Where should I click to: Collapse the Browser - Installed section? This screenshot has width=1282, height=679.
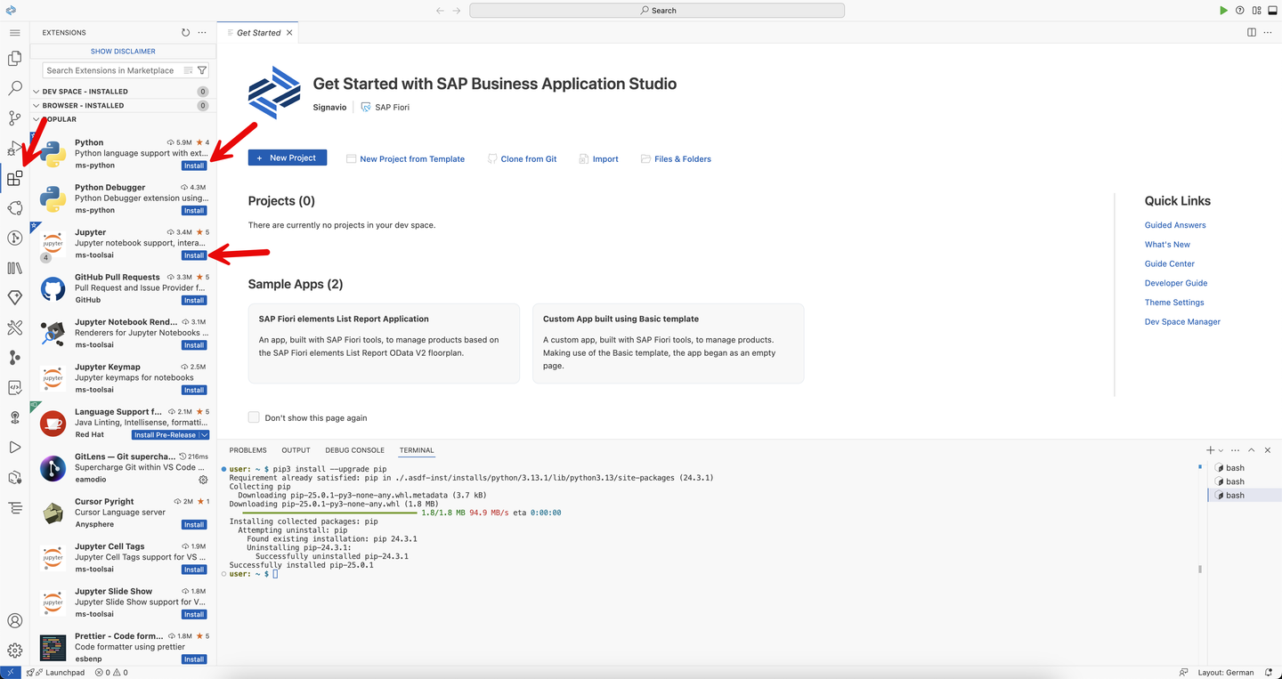121,105
